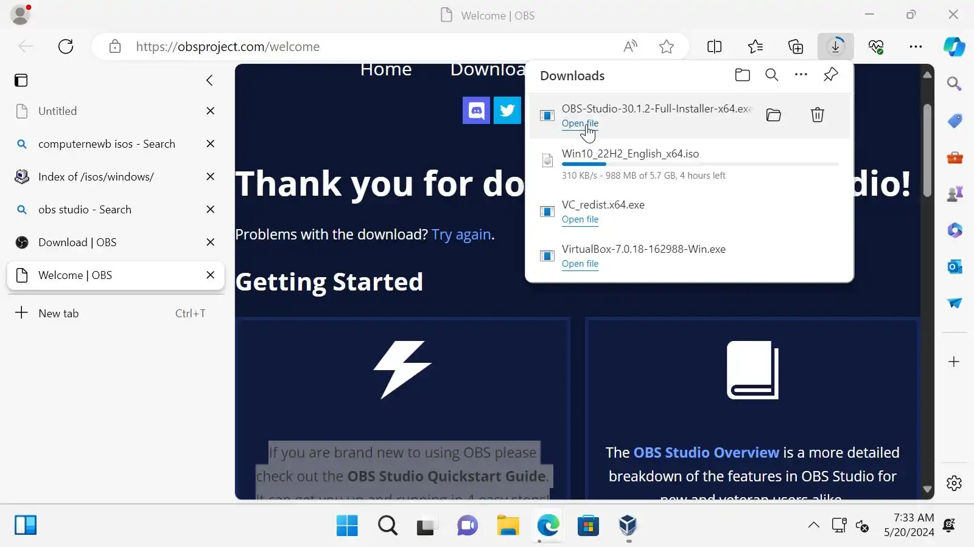The height and width of the screenshot is (547, 974).
Task: Customize sidebar with plus icon
Action: pos(955,362)
